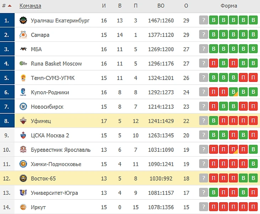Sort standings by Команда column header
The height and width of the screenshot is (214, 260).
(30, 6)
